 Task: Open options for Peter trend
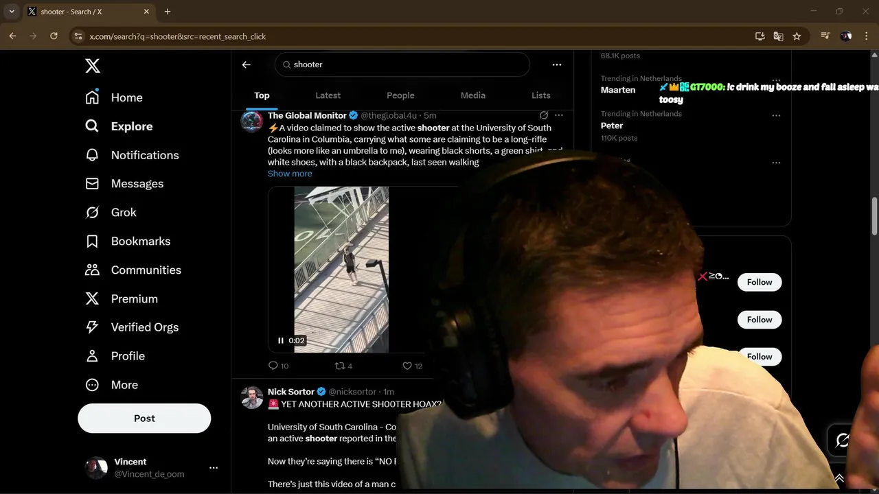(x=776, y=115)
